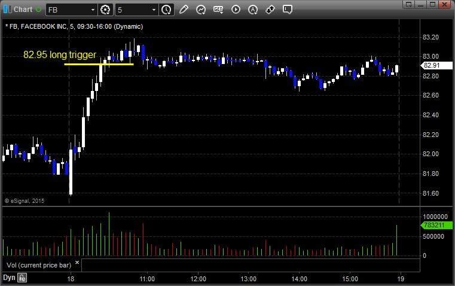Select the pencil drawing tool
Screen dimensions: 455x286
(184, 10)
